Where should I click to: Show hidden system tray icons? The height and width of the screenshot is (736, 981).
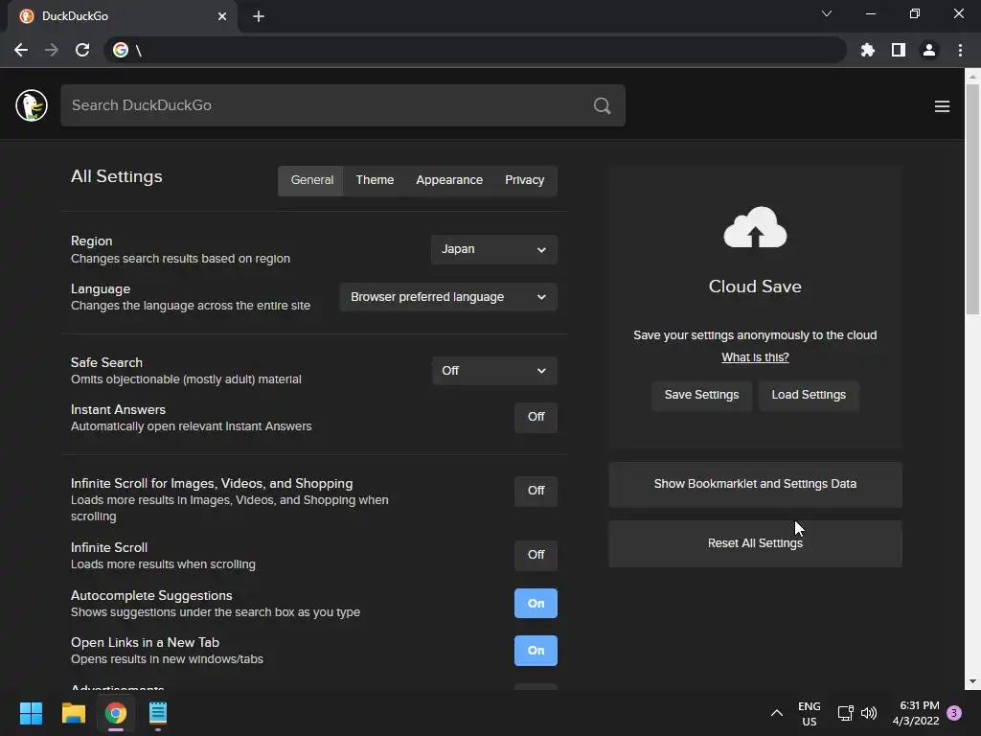tap(776, 713)
